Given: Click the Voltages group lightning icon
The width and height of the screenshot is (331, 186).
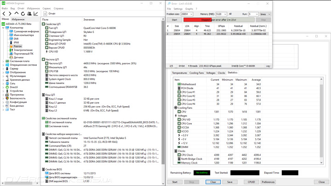Looking at the screenshot, I should pos(176,116).
